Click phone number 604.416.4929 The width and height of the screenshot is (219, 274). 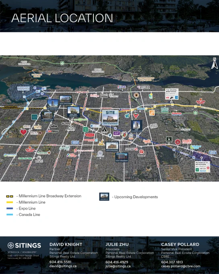117,262
